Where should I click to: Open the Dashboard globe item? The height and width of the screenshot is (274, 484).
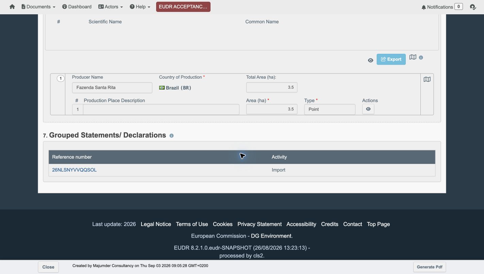77,7
